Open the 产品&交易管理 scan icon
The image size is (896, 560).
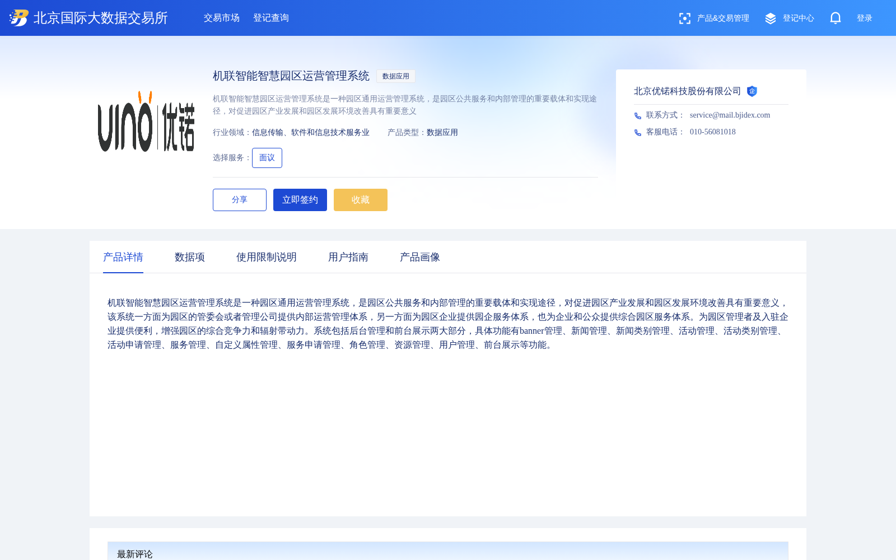click(684, 18)
